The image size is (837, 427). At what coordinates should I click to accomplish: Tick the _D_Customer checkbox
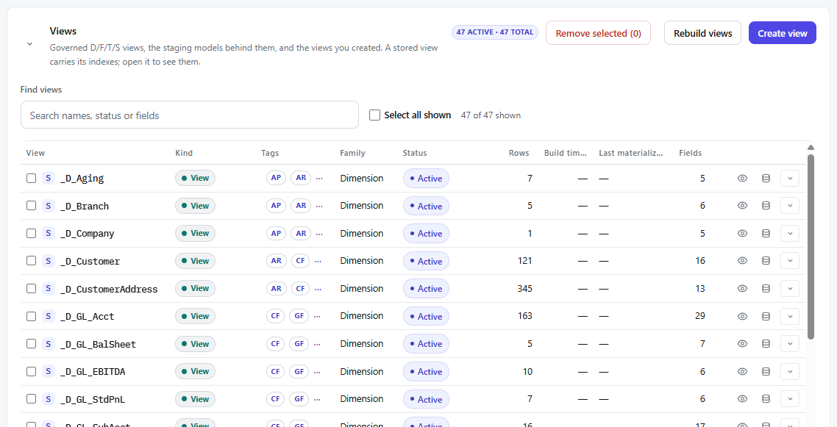pos(32,261)
